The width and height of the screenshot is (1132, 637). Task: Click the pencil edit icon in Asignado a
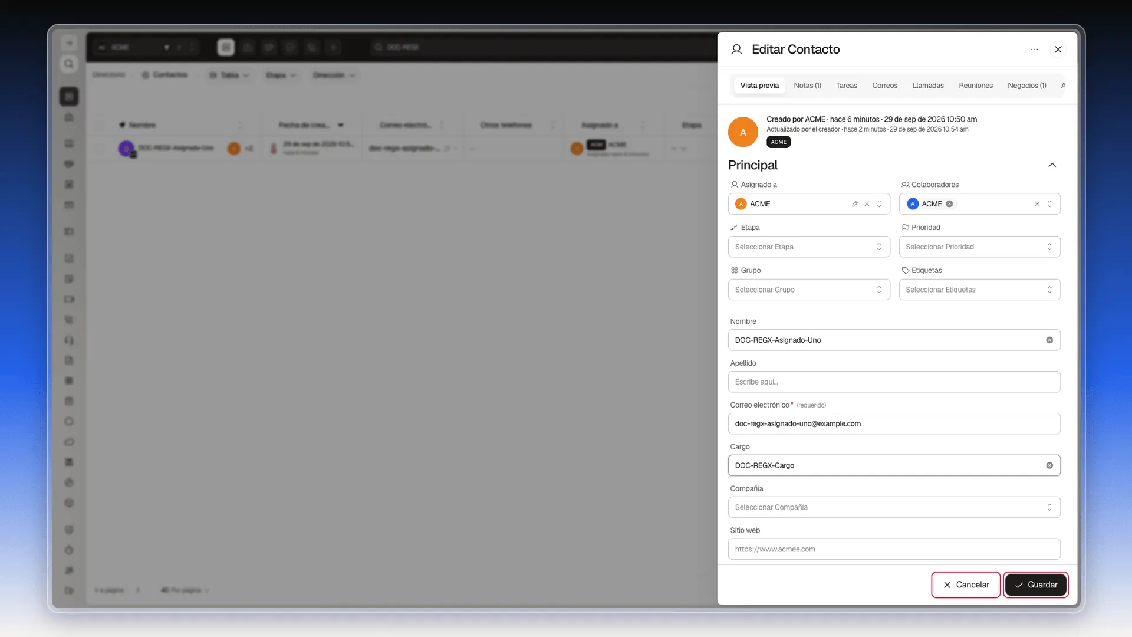(x=855, y=204)
